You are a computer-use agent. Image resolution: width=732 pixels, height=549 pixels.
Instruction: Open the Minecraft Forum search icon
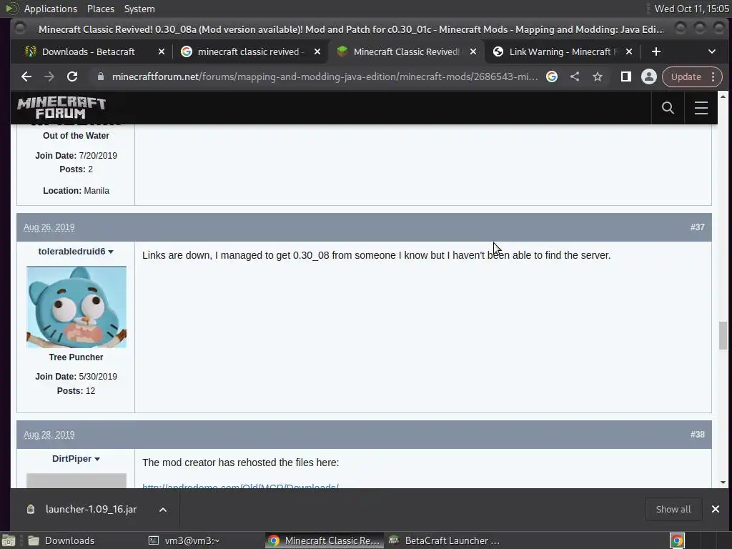click(668, 108)
